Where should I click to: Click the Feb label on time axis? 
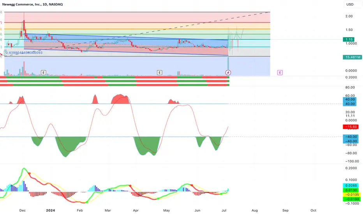79,210
